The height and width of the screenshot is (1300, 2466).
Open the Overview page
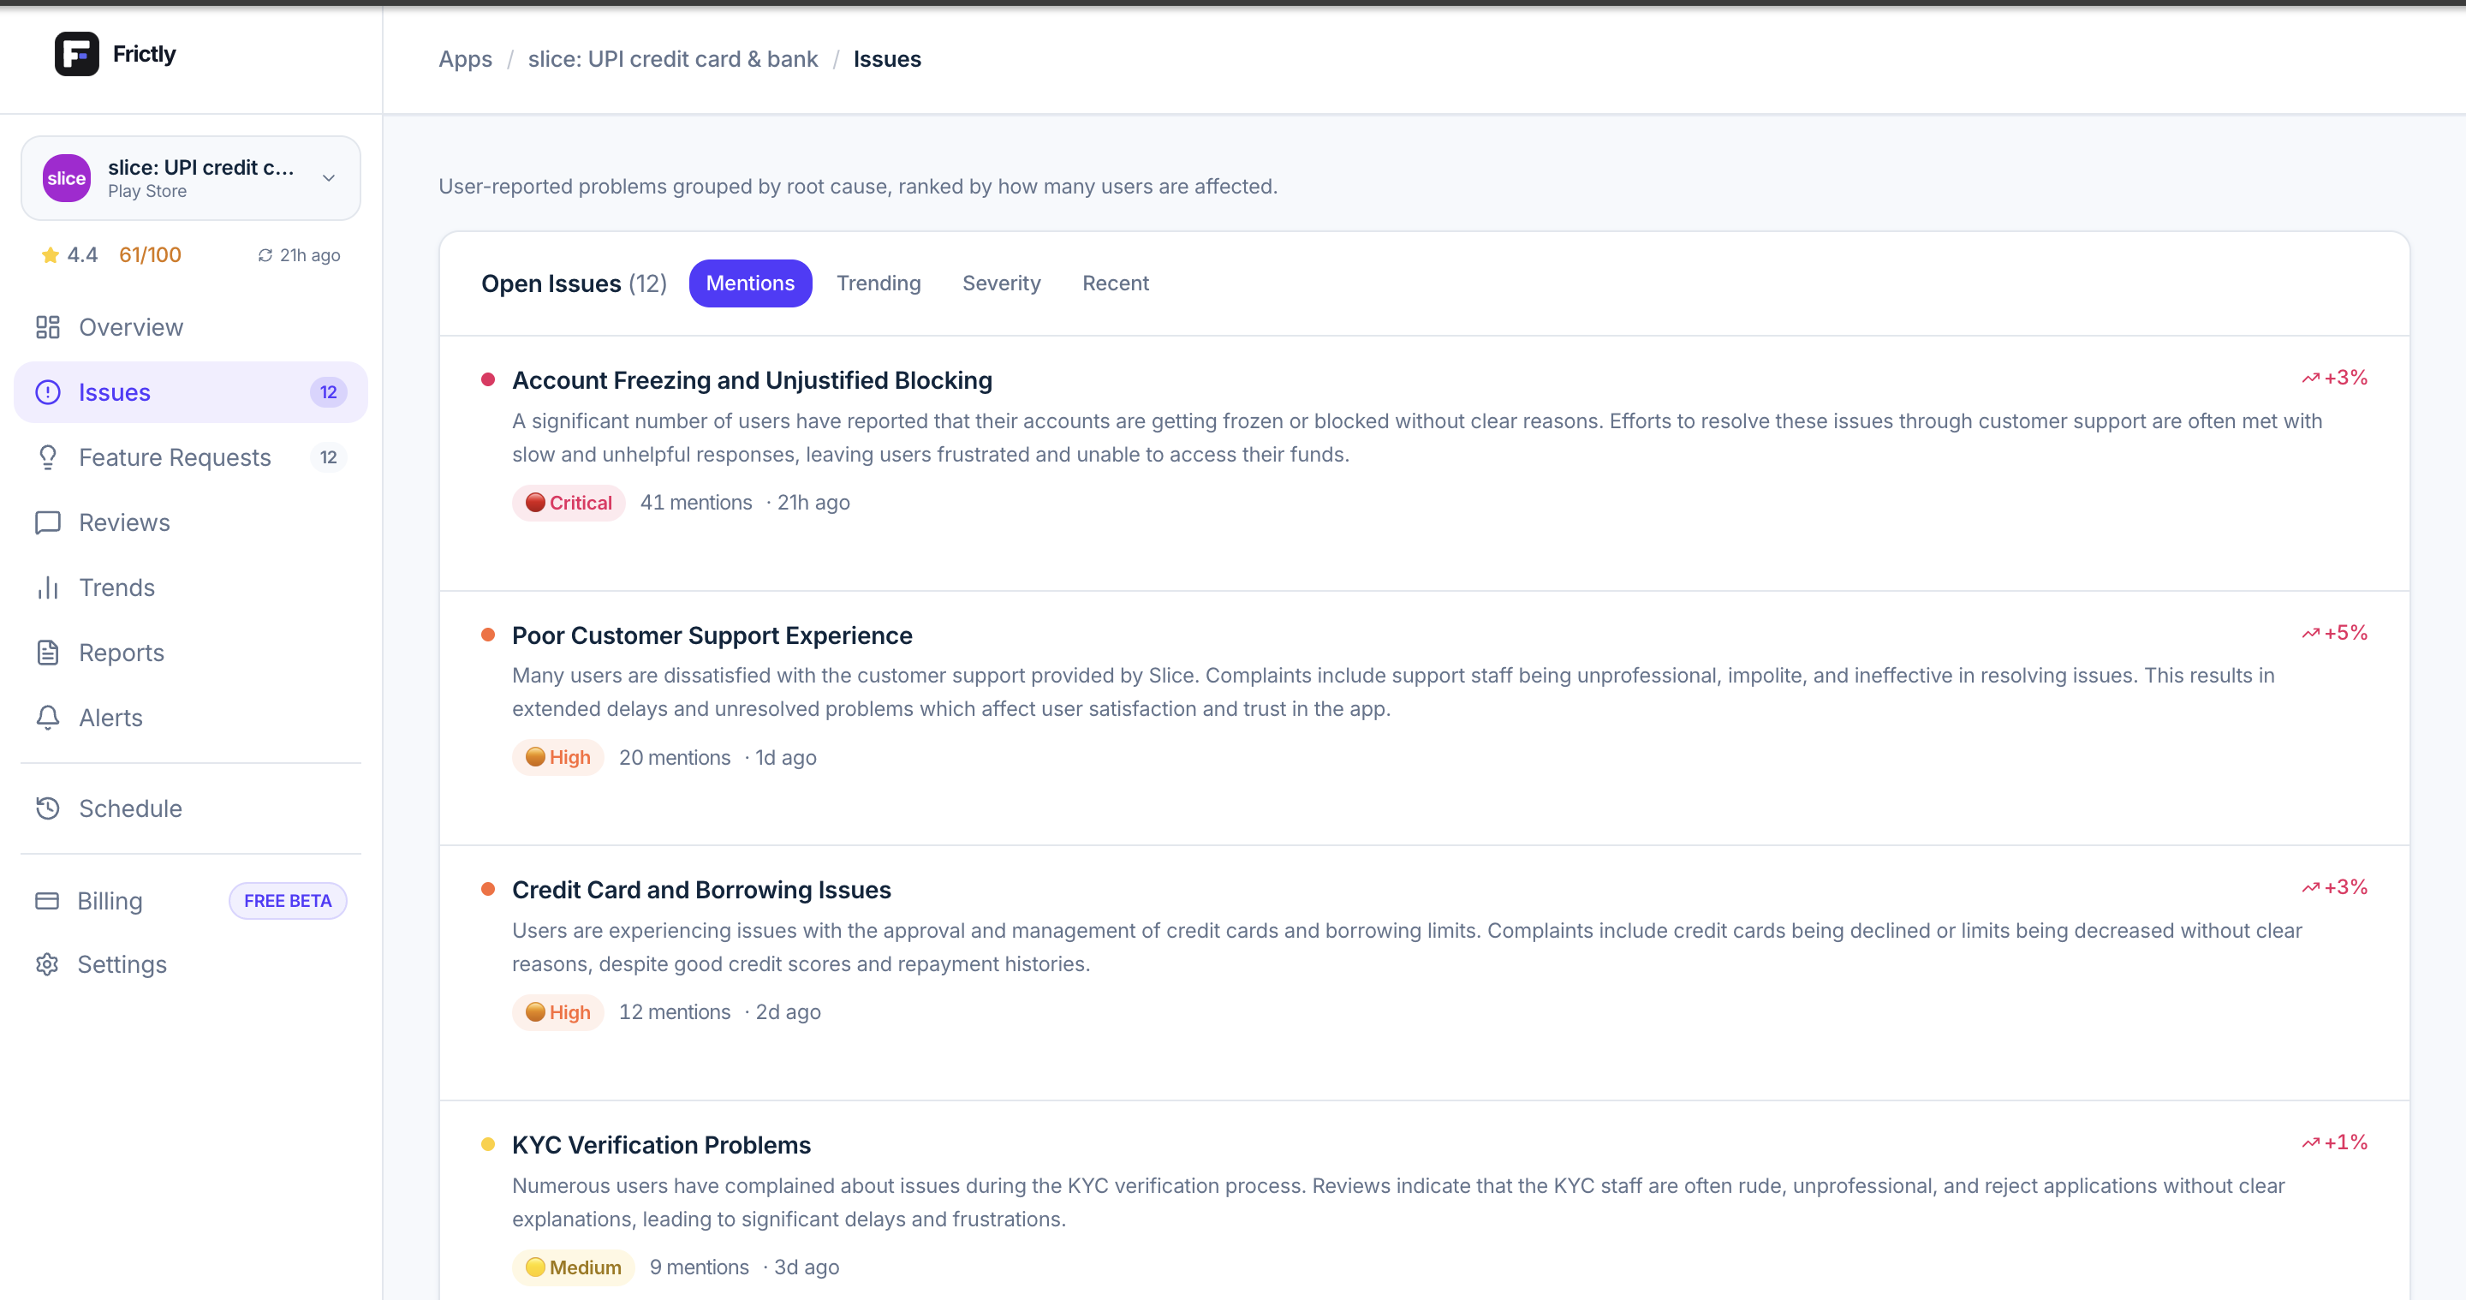190,327
